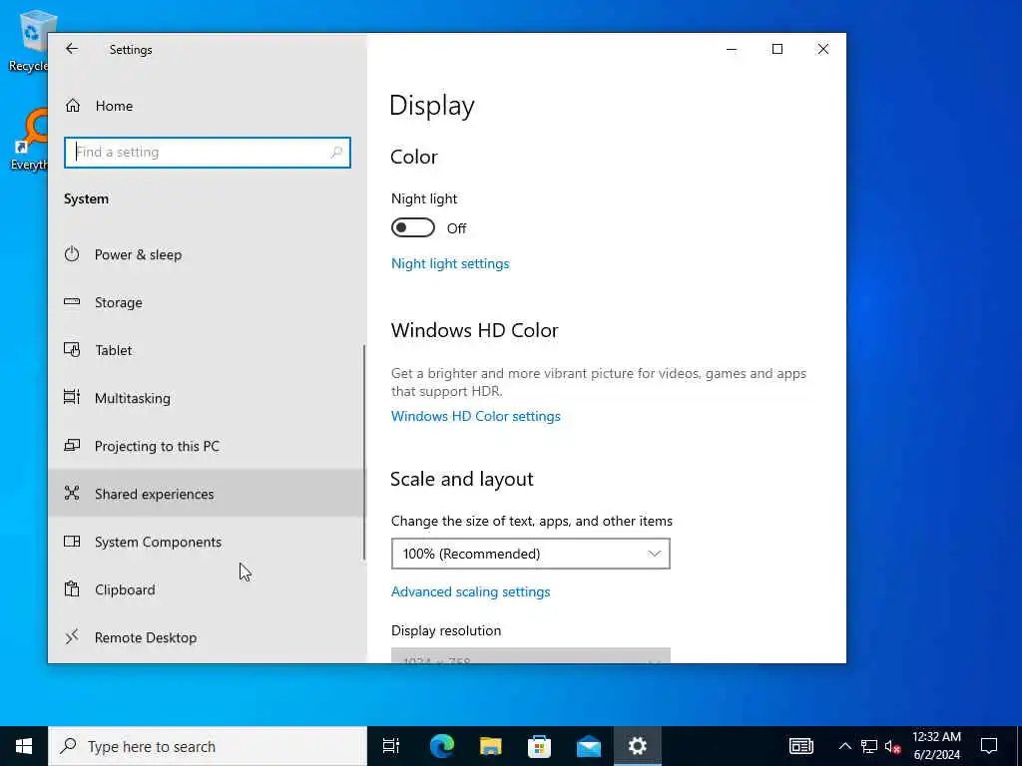1022x766 pixels.
Task: Launch Microsoft Edge from the taskbar
Action: tap(442, 746)
